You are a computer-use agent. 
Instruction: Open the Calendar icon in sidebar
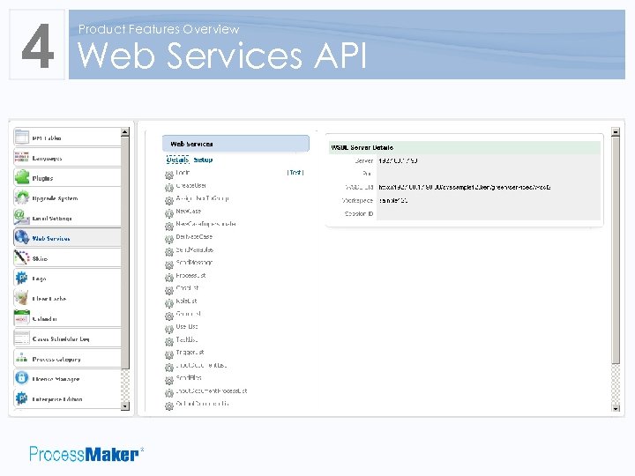[21, 317]
